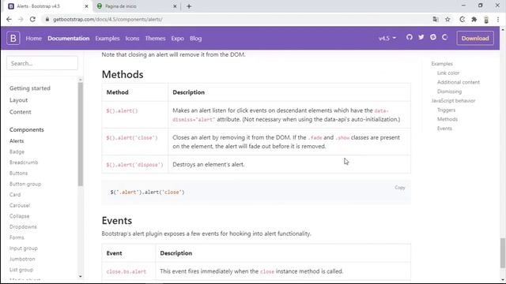Screen dimensions: 506x284
Task: Collapse the Components sidebar section
Action: tap(26, 129)
